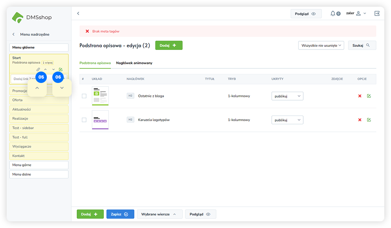Click the blue Zapisz button
This screenshot has width=391, height=228.
[x=120, y=214]
